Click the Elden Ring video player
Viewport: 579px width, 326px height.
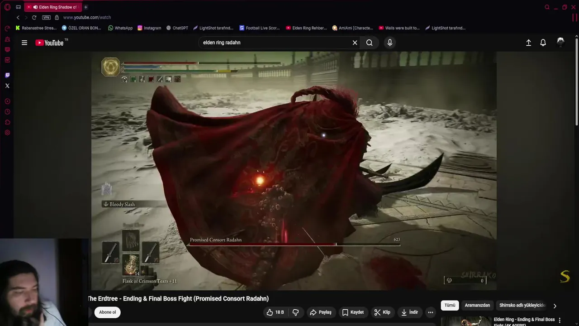click(x=294, y=171)
